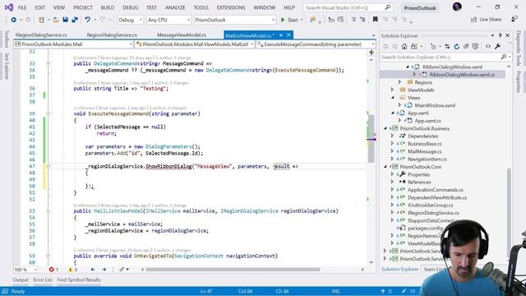
Task: Expand the ViewModels folder node
Action: 393,90
